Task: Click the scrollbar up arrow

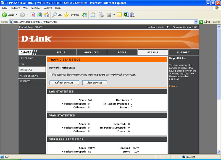Action: pos(219,26)
